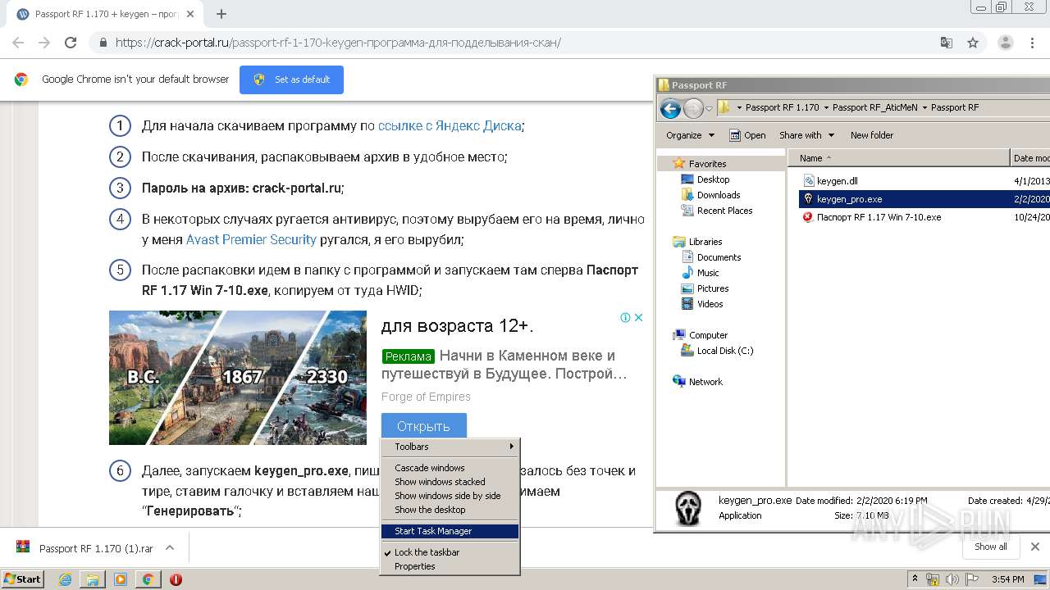Select Start Task Manager
The image size is (1050, 590).
pyautogui.click(x=450, y=531)
